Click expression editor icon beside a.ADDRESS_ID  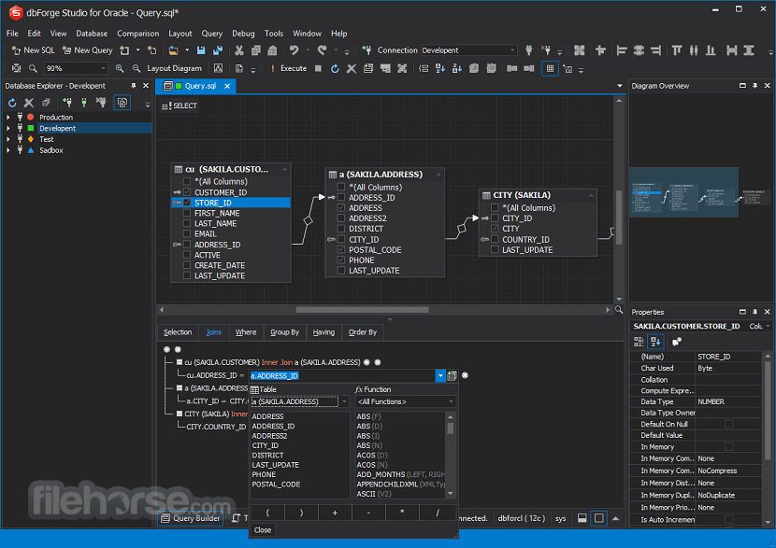(452, 375)
